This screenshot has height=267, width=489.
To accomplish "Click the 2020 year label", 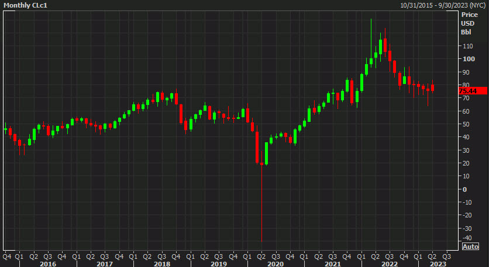I will point(276,264).
